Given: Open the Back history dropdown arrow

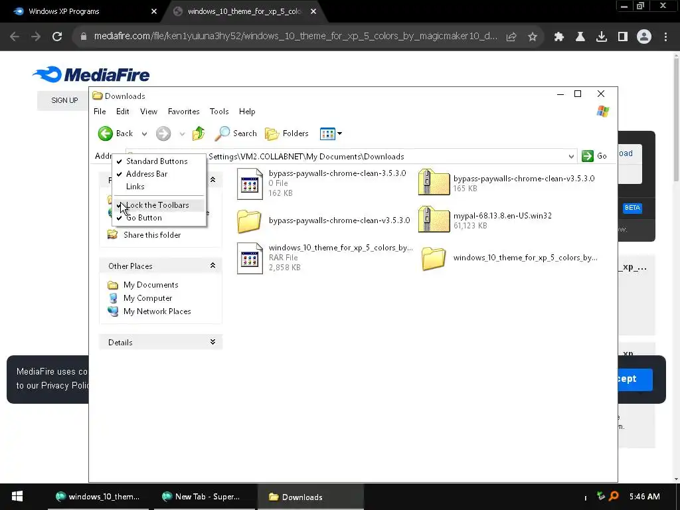Looking at the screenshot, I should click(144, 134).
